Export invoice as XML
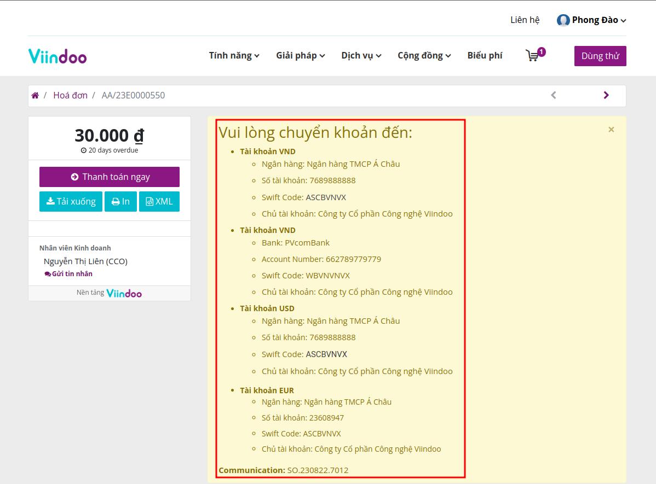Screen dimensions: 656x484 click(159, 201)
